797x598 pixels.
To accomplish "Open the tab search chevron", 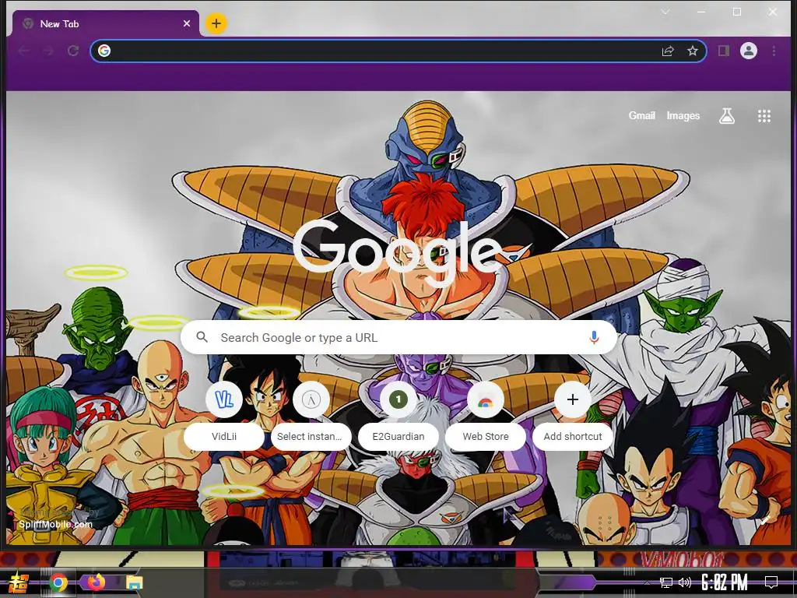I will pos(665,12).
